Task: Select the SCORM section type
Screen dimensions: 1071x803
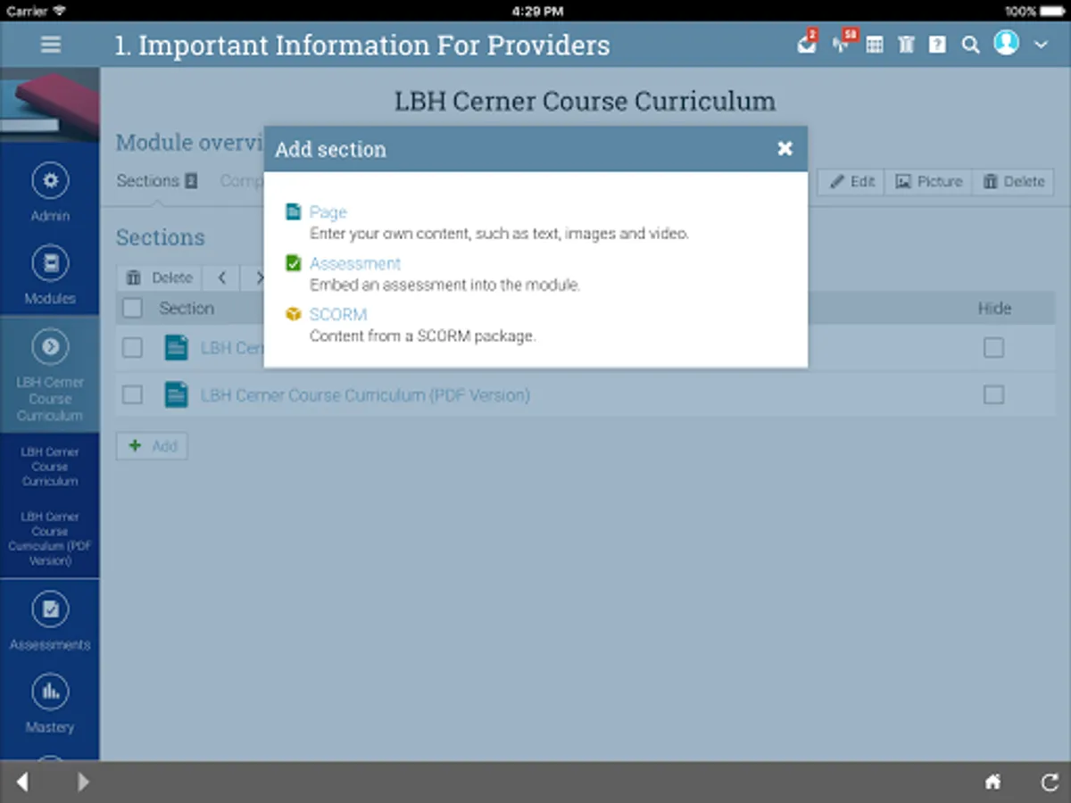Action: [x=338, y=314]
